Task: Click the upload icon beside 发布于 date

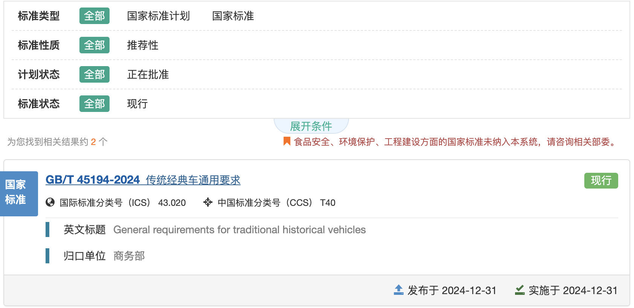Action: (399, 290)
